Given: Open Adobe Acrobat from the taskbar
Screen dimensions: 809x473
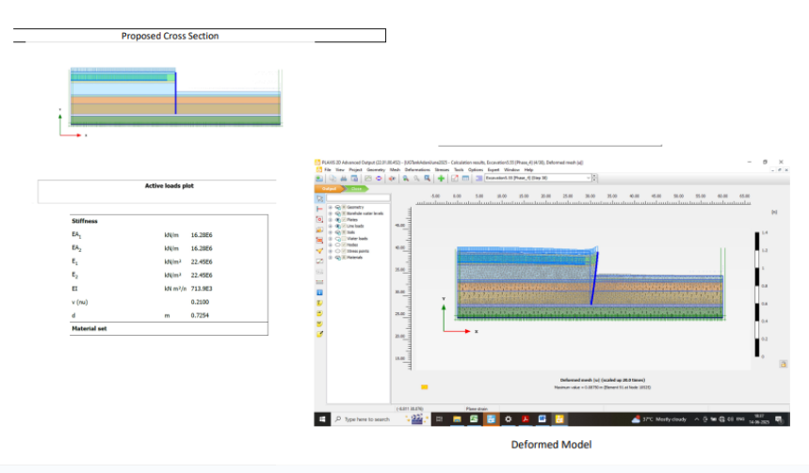Looking at the screenshot, I should pos(526,418).
